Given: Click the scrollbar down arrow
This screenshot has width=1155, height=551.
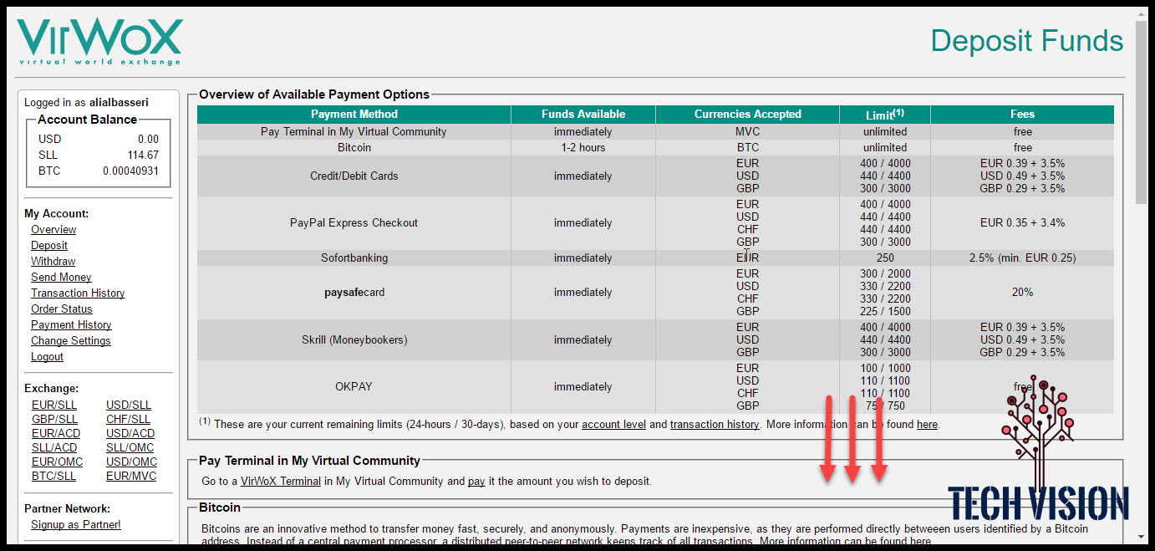Looking at the screenshot, I should point(1142,536).
